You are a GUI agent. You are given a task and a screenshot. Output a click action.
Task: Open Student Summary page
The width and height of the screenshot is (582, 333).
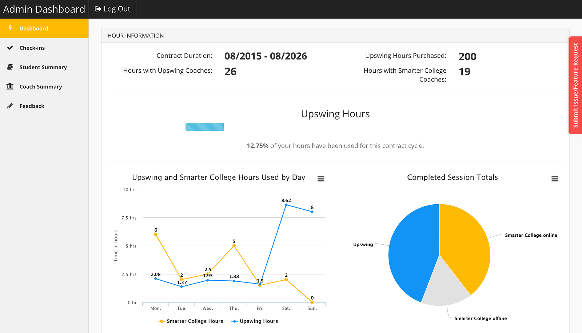click(x=44, y=67)
